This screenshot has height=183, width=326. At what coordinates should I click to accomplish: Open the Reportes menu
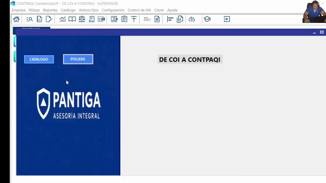pos(50,10)
